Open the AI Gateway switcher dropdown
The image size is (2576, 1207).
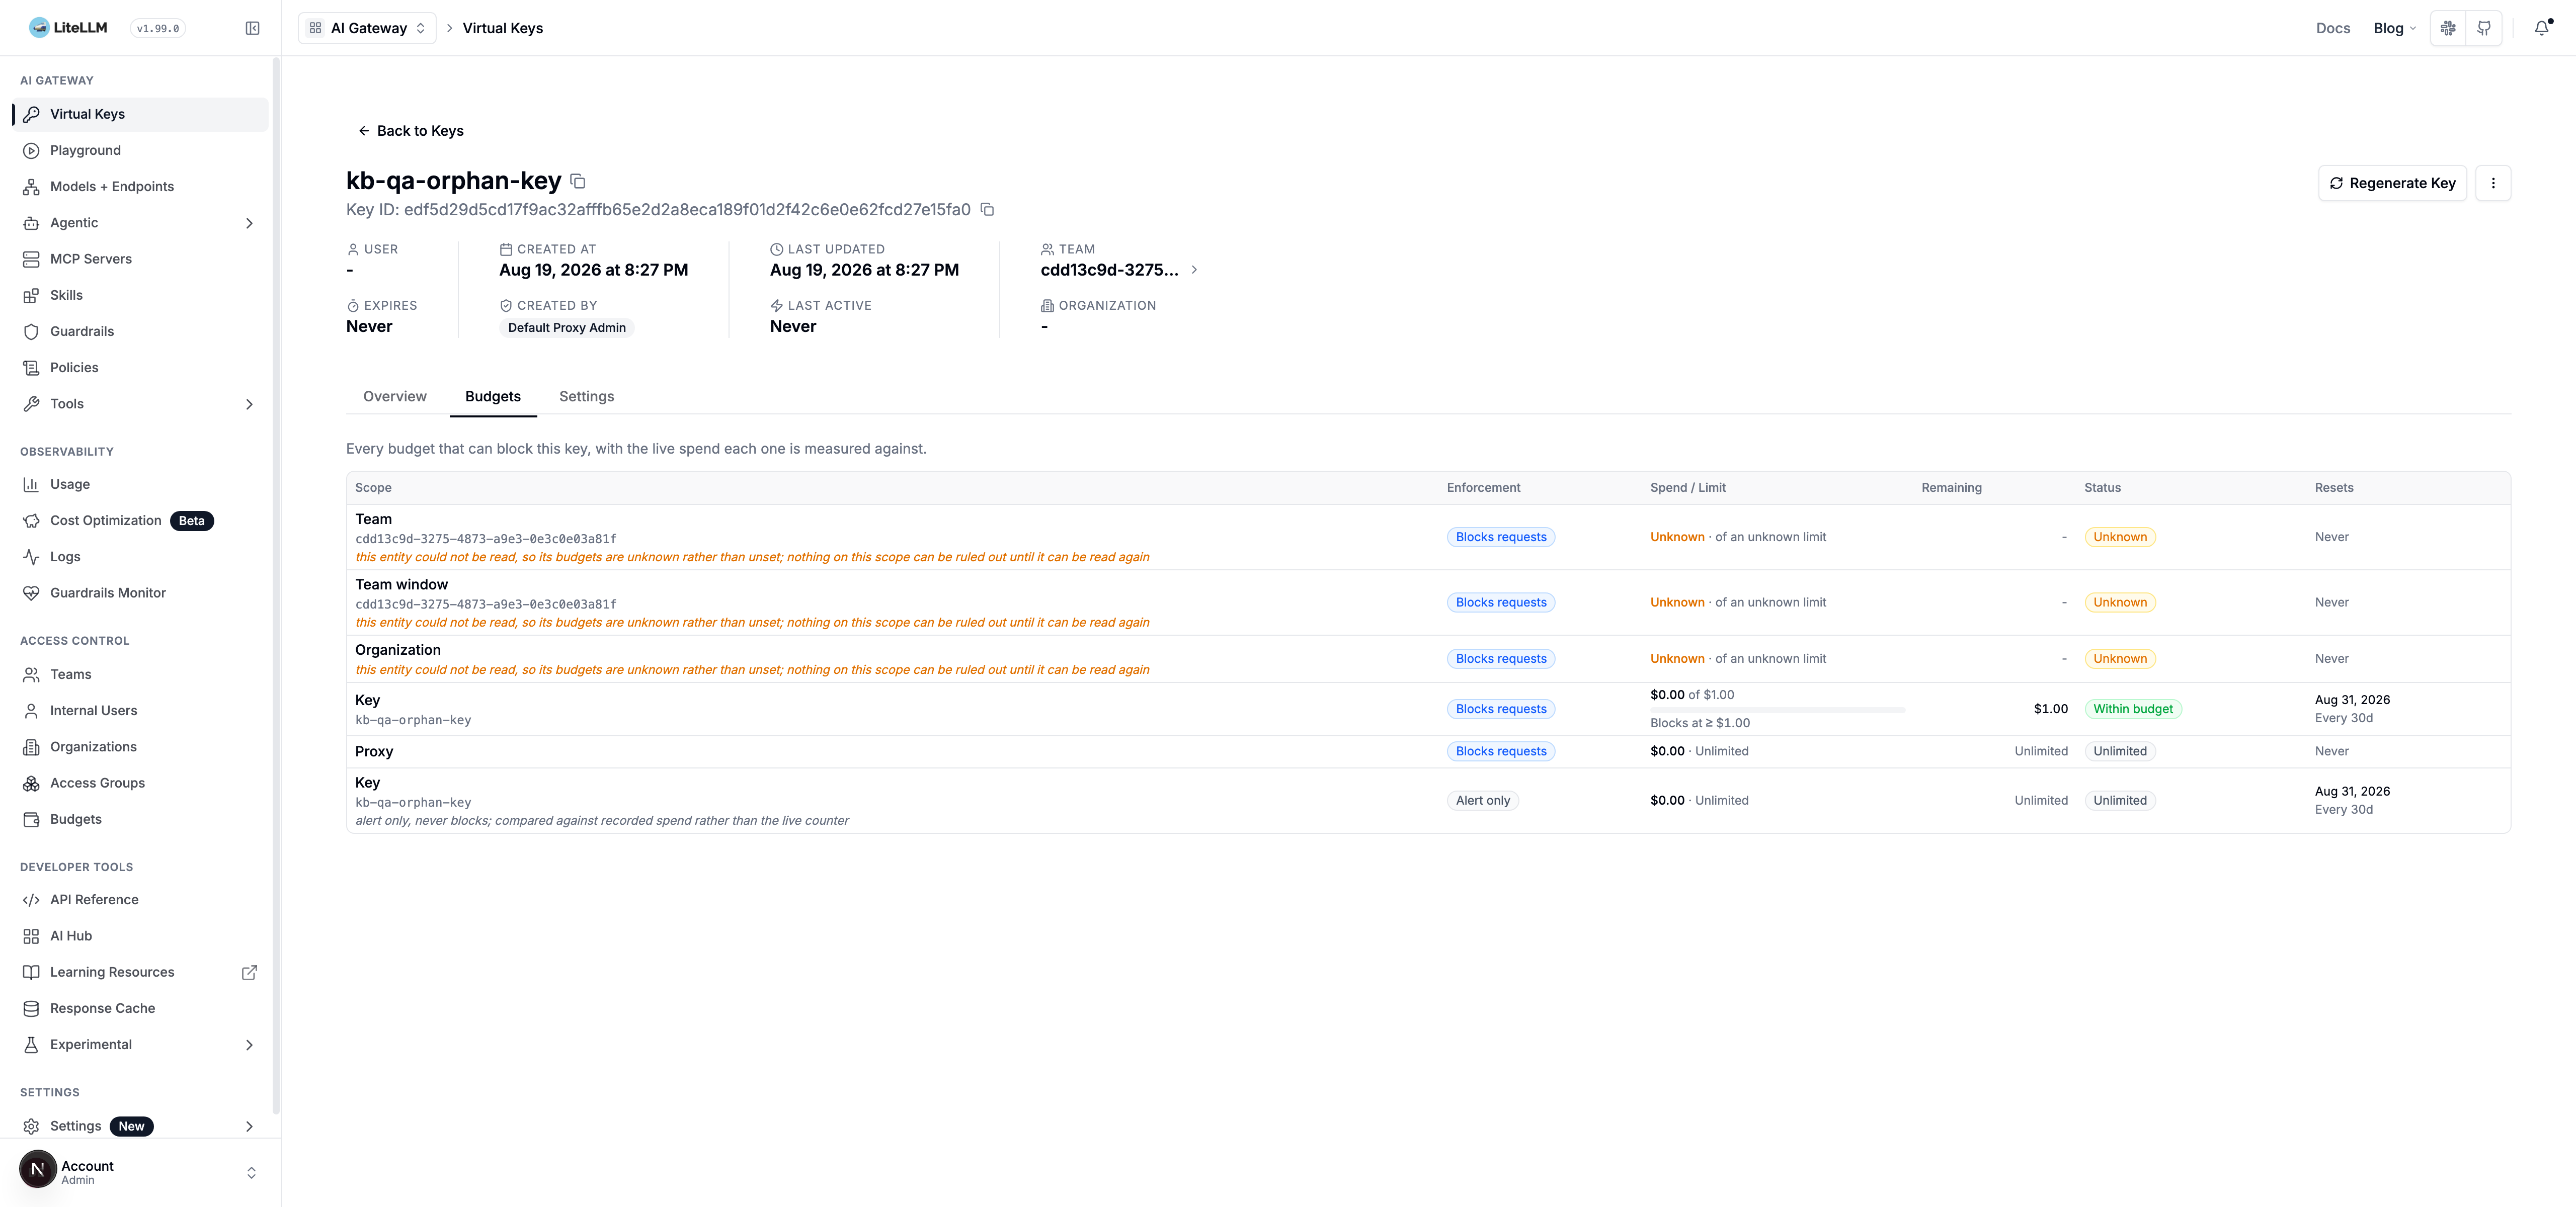[x=367, y=28]
